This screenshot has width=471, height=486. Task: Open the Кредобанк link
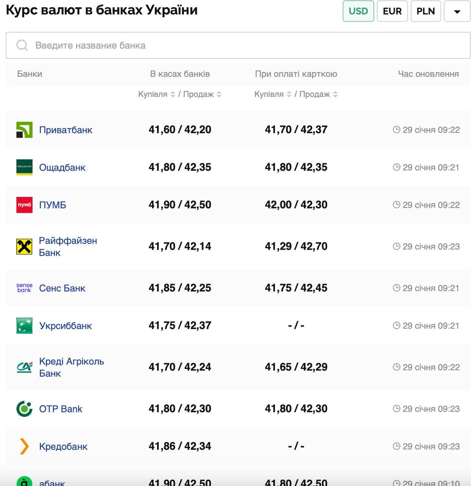pyautogui.click(x=63, y=447)
